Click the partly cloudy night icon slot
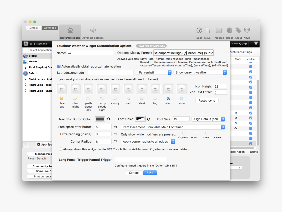This screenshot has width=282, height=212. tap(102, 89)
